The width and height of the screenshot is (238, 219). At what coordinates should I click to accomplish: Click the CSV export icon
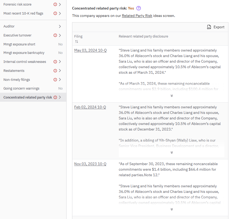[x=209, y=27]
